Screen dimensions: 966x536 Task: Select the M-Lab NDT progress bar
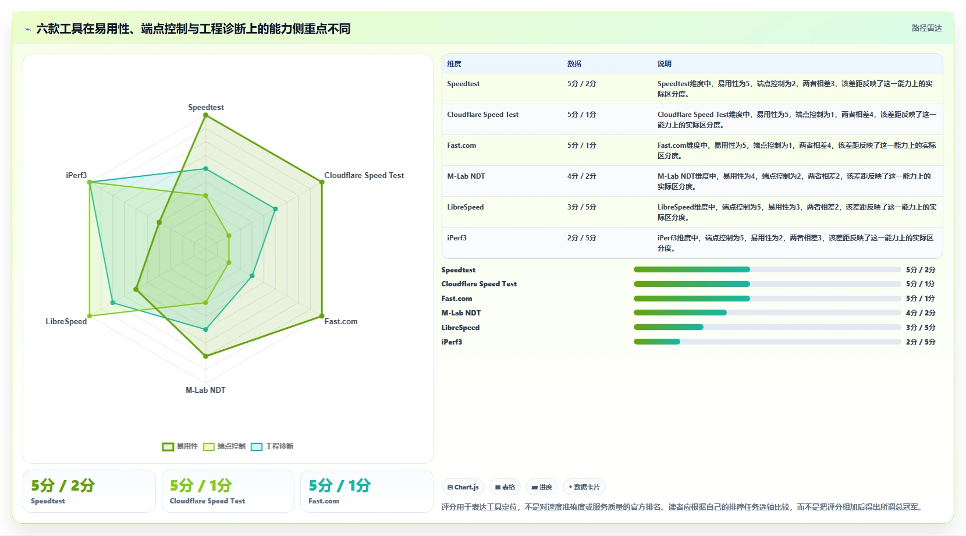(x=767, y=313)
